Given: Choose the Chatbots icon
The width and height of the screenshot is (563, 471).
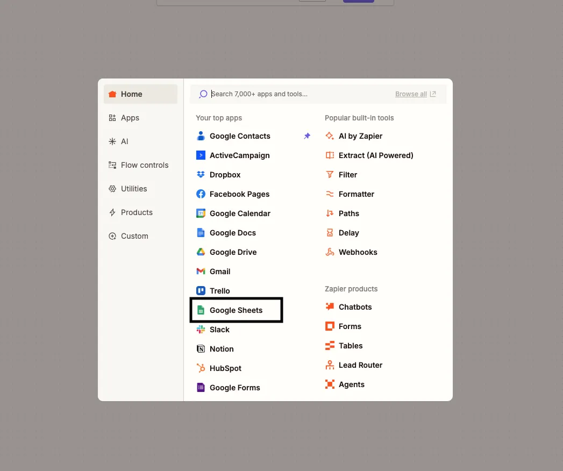Looking at the screenshot, I should 330,307.
